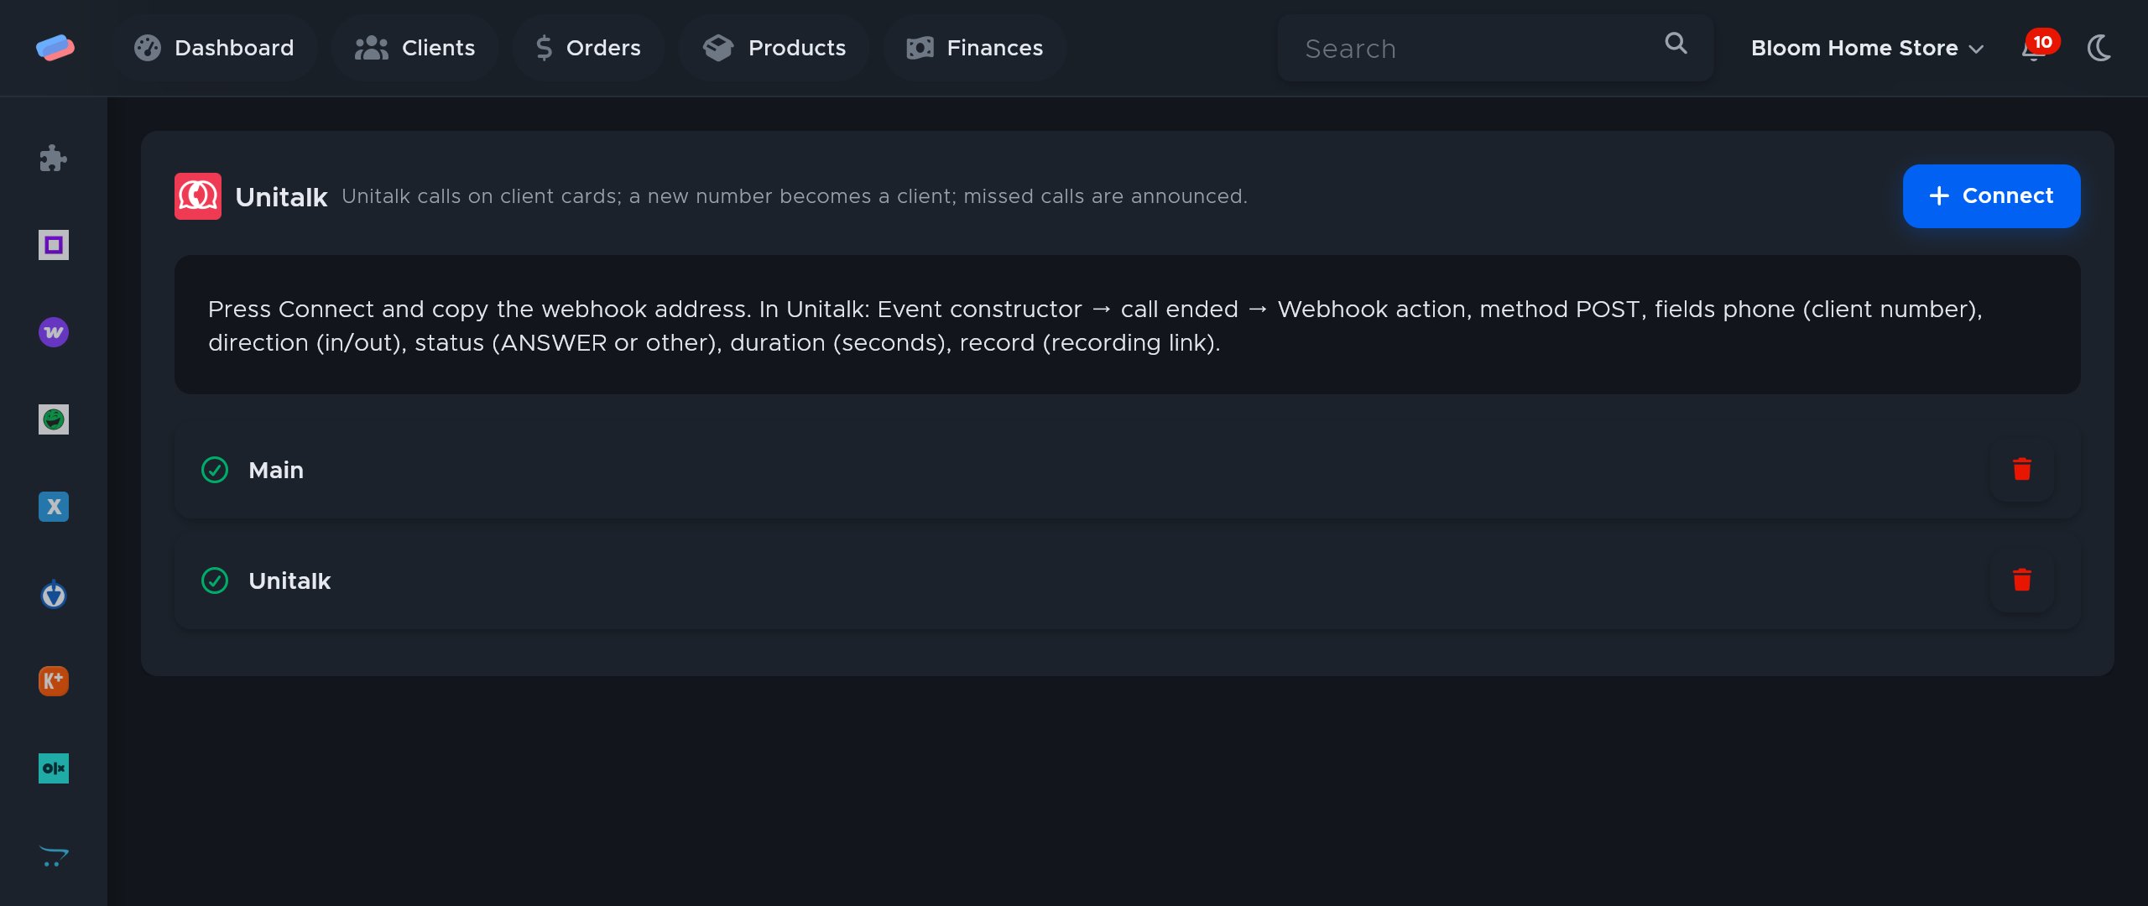Open the puzzle piece integrations icon in sidebar

point(54,158)
